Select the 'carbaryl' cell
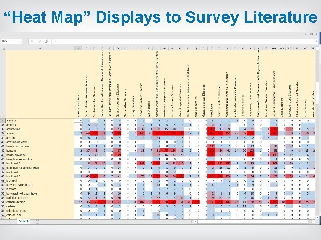Image resolution: width=321 pixels, height=240 pixels. pos(40,206)
